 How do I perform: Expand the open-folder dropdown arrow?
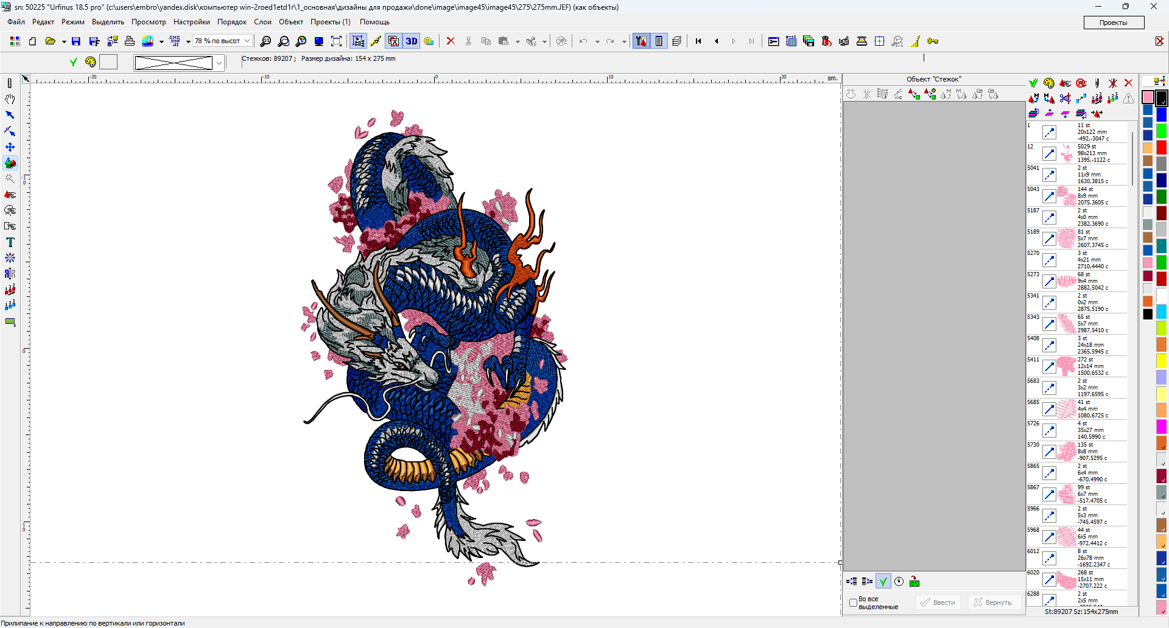63,42
